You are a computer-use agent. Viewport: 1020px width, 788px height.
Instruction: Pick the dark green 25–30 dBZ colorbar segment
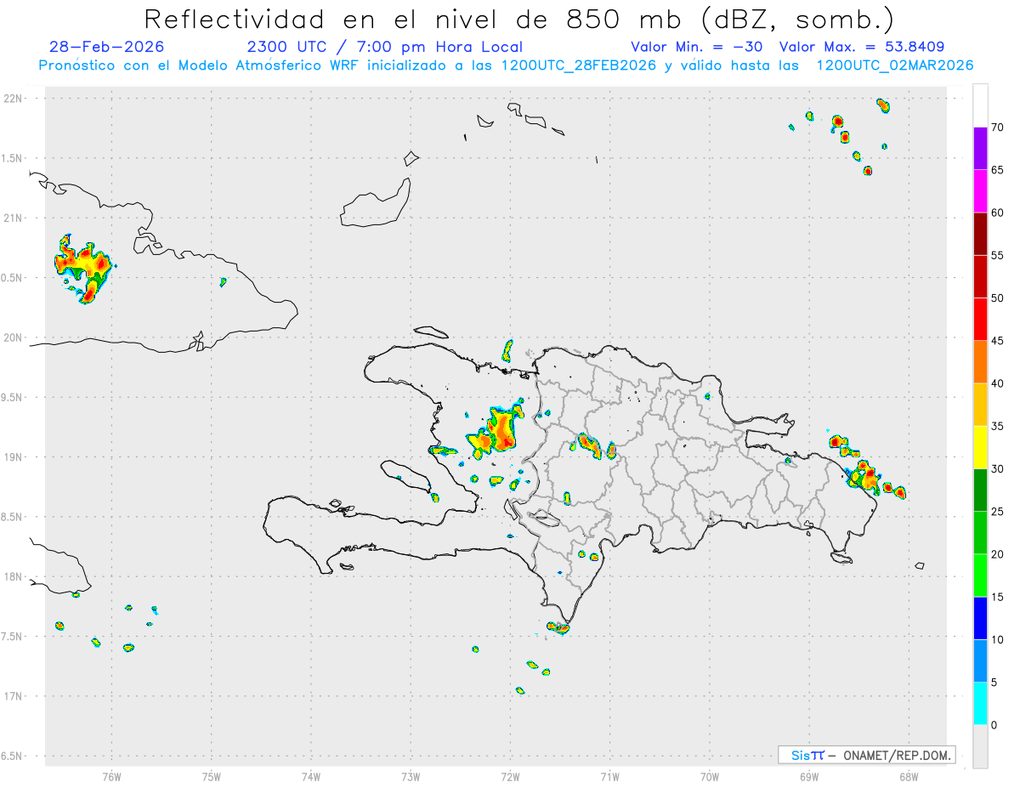tap(980, 490)
